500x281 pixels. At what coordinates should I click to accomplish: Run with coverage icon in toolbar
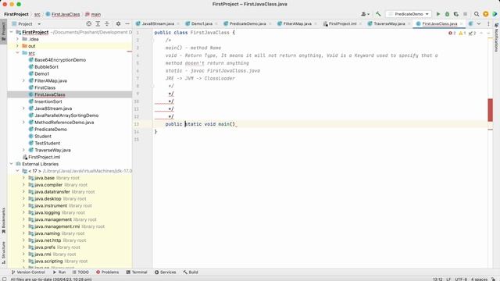[x=456, y=14]
